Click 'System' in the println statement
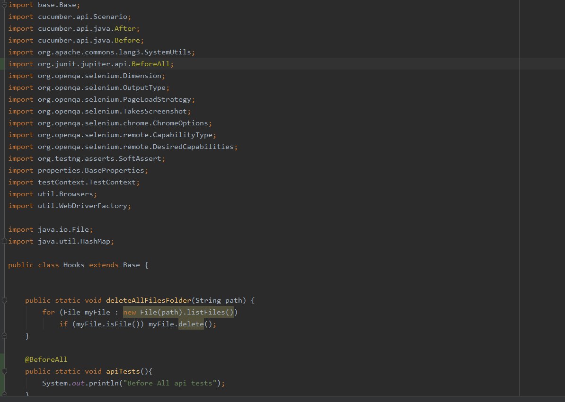The height and width of the screenshot is (402, 565). pos(55,383)
